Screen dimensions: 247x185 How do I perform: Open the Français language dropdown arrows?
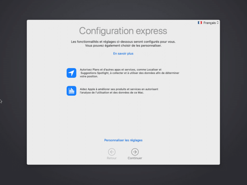pos(218,23)
